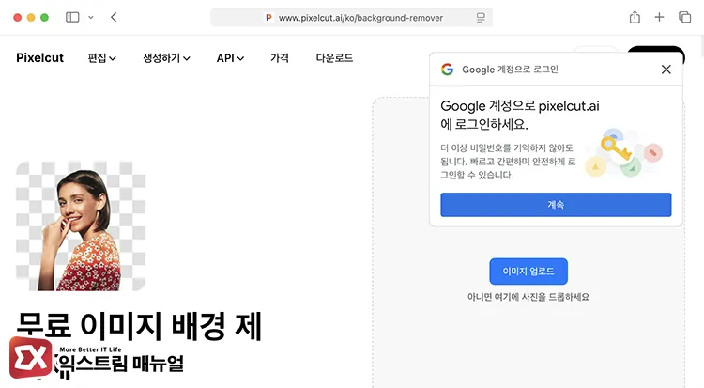Click the reader view icon in address bar
The height and width of the screenshot is (388, 704).
(481, 18)
